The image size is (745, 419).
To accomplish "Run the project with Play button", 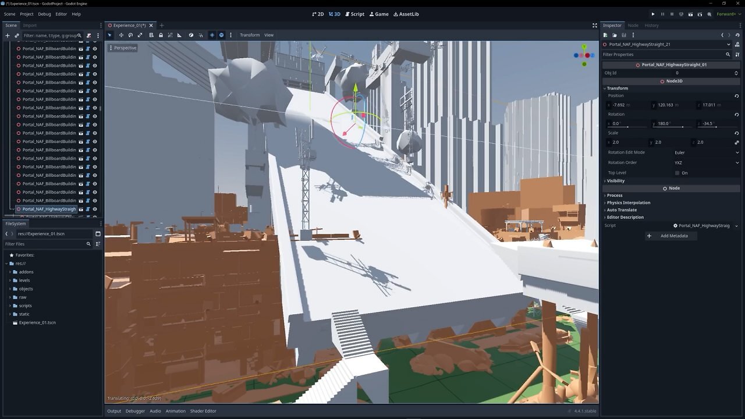I will (x=652, y=14).
